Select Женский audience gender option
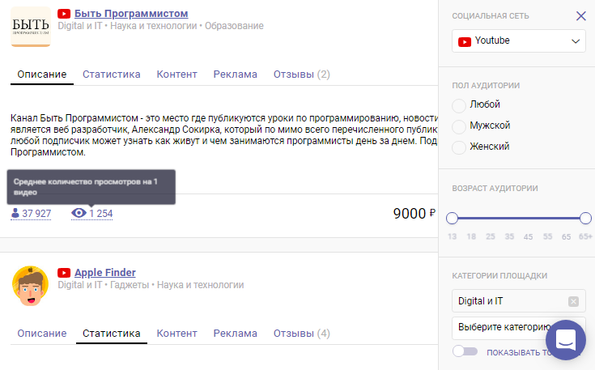The height and width of the screenshot is (370, 595). pos(459,147)
